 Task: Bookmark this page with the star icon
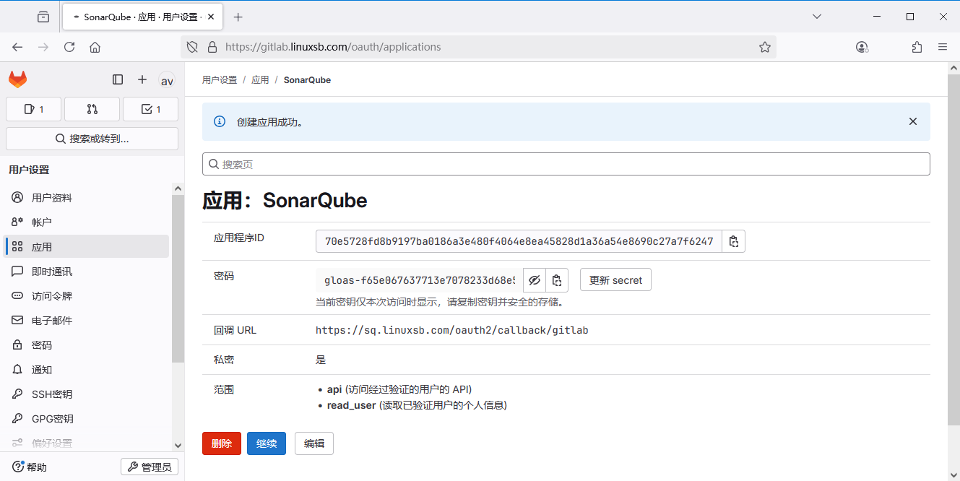pyautogui.click(x=764, y=47)
